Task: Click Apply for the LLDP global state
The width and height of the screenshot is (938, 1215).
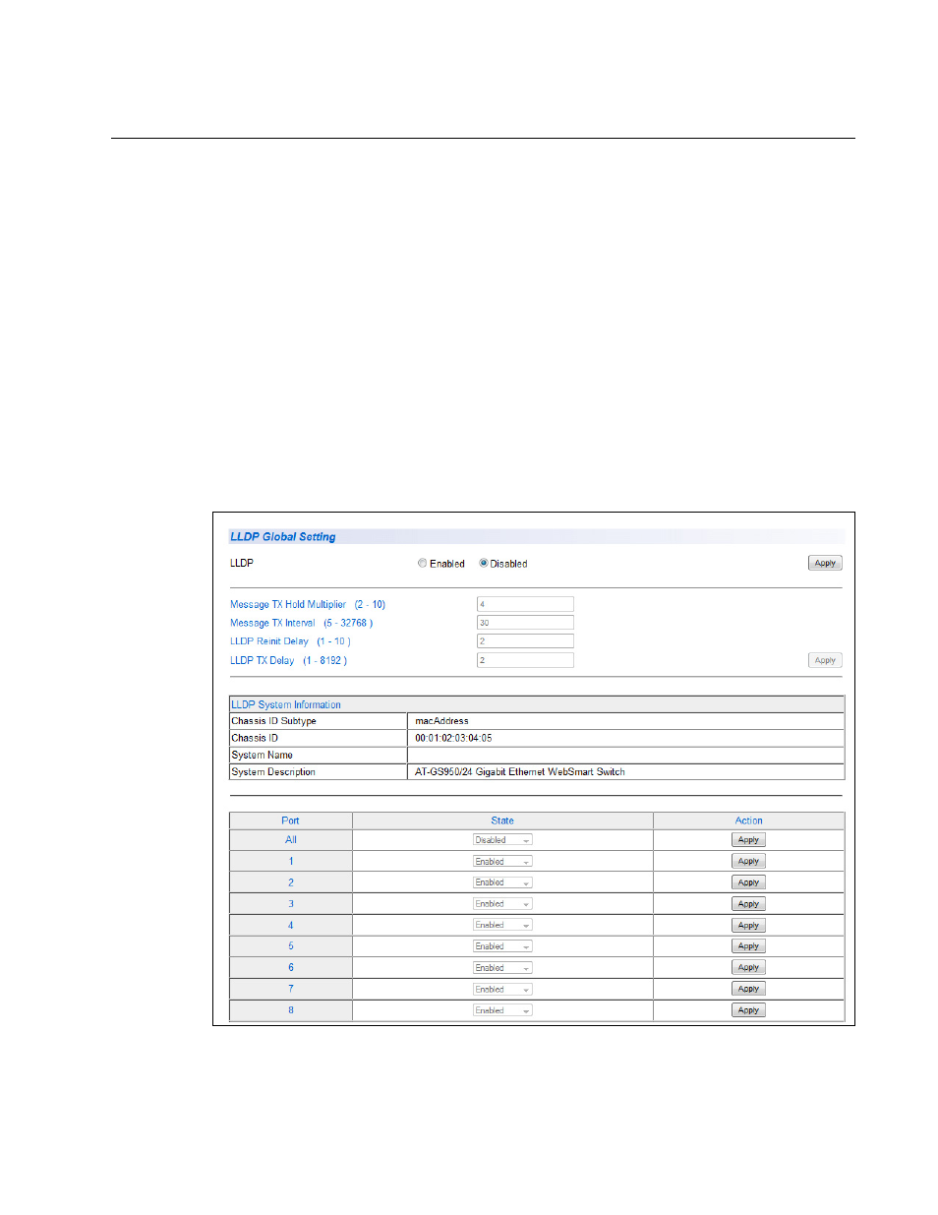Action: [825, 564]
